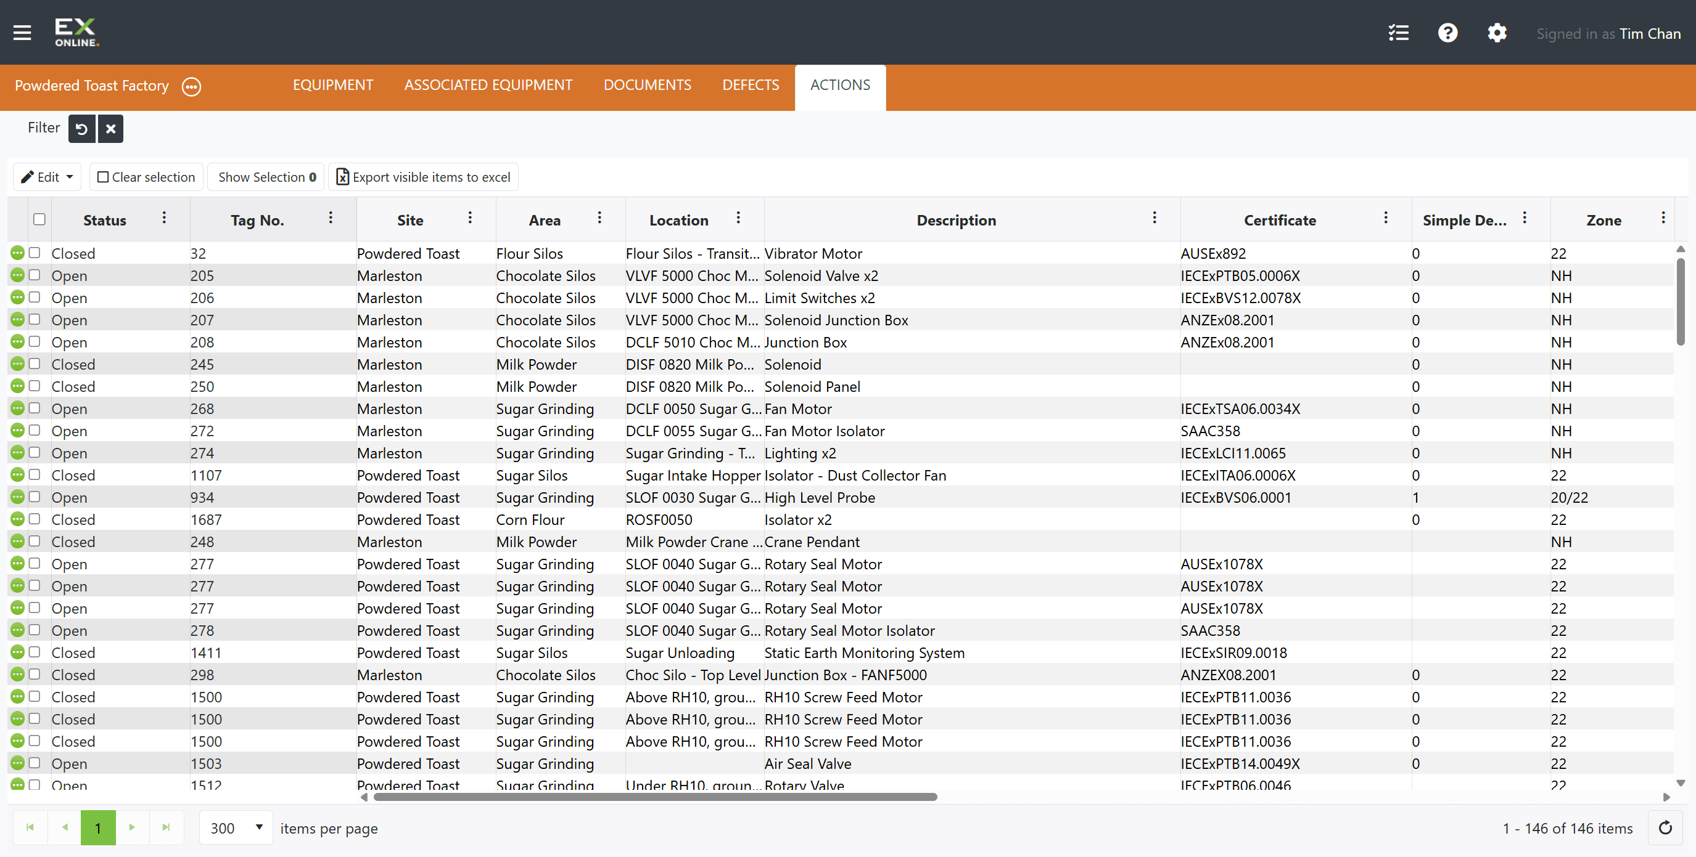The height and width of the screenshot is (857, 1696).
Task: Sort by the Location column header
Action: 679,221
